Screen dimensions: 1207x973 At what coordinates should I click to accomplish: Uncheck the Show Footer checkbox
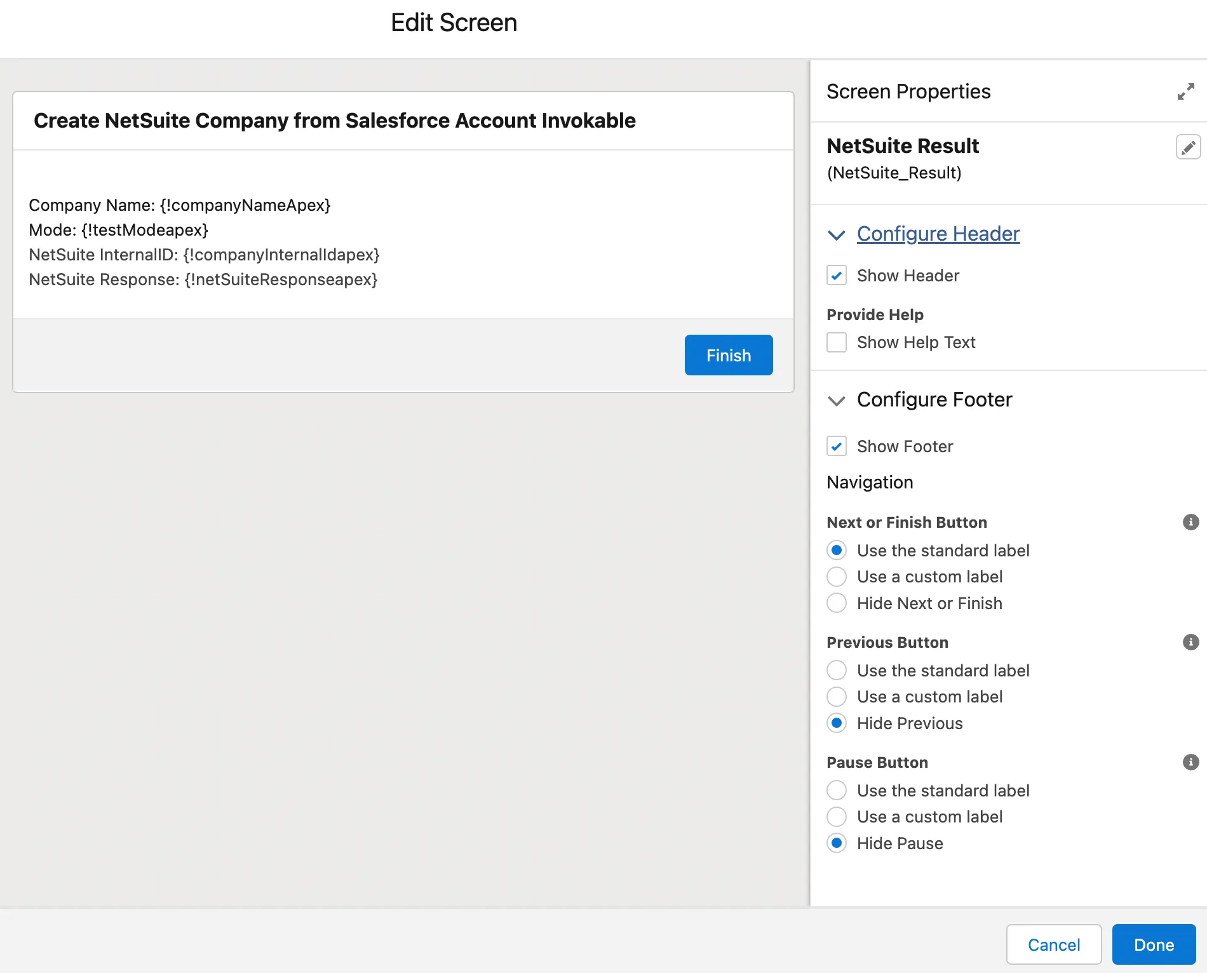tap(837, 446)
